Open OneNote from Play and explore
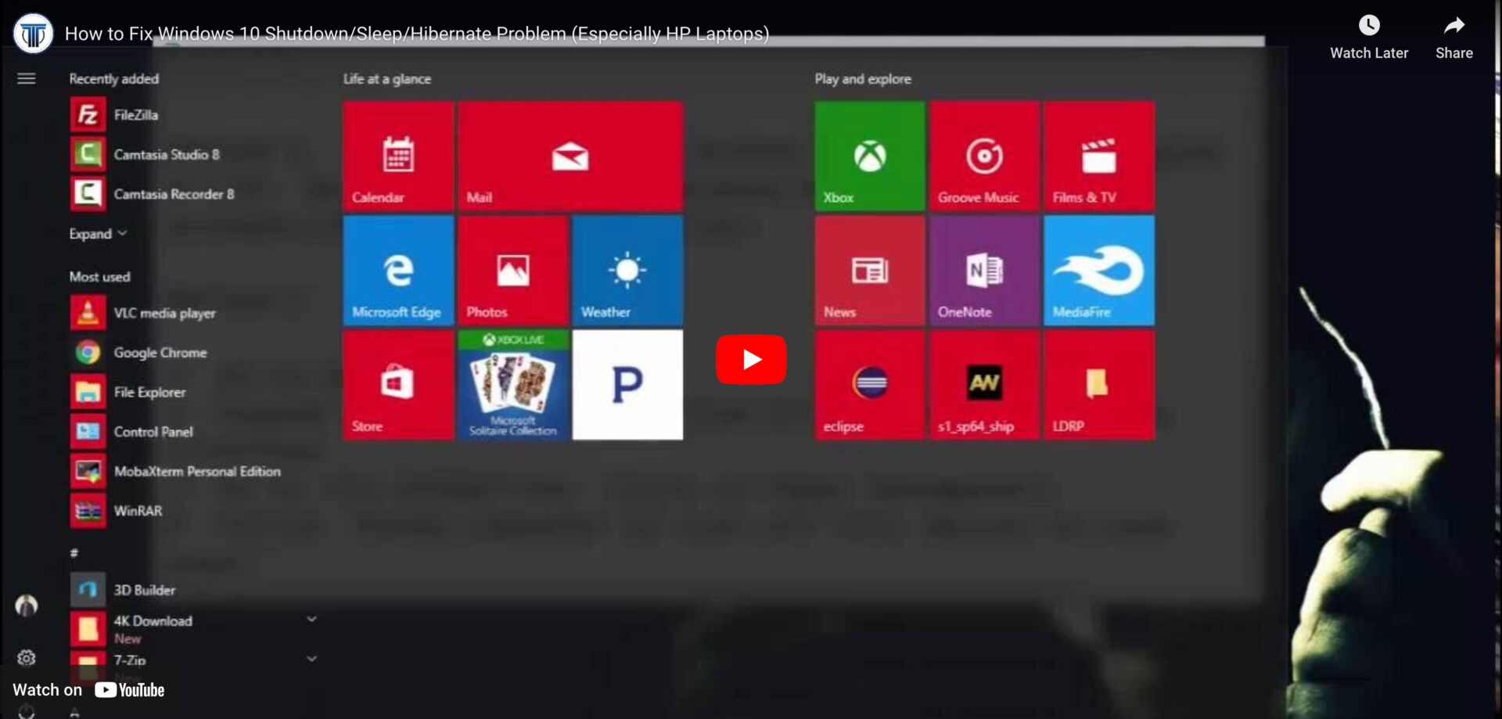This screenshot has height=719, width=1502. pyautogui.click(x=983, y=270)
